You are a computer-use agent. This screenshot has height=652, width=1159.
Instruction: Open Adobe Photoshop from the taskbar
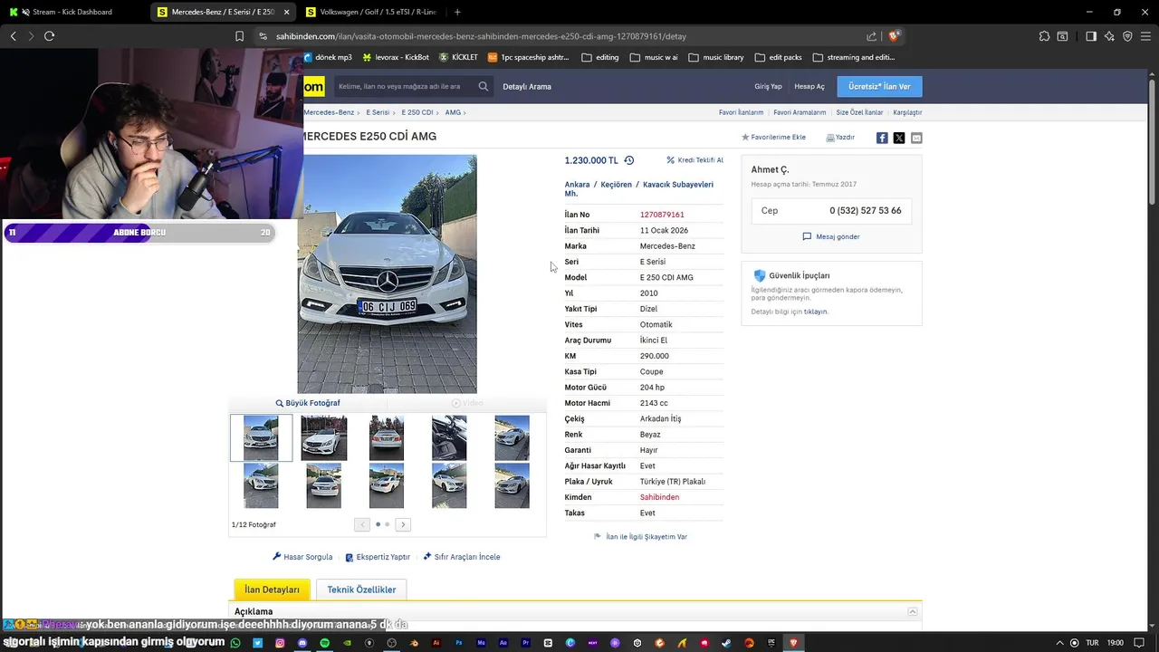pyautogui.click(x=459, y=643)
